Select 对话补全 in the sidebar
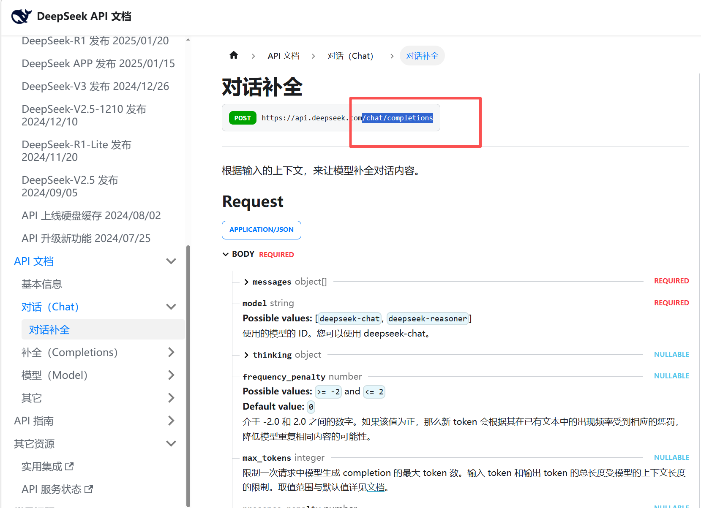This screenshot has width=701, height=508. click(103, 329)
